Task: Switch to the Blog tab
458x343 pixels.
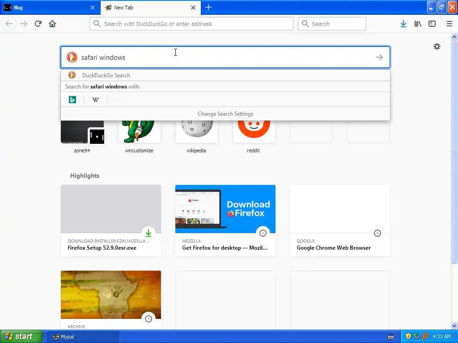Action: (50, 8)
